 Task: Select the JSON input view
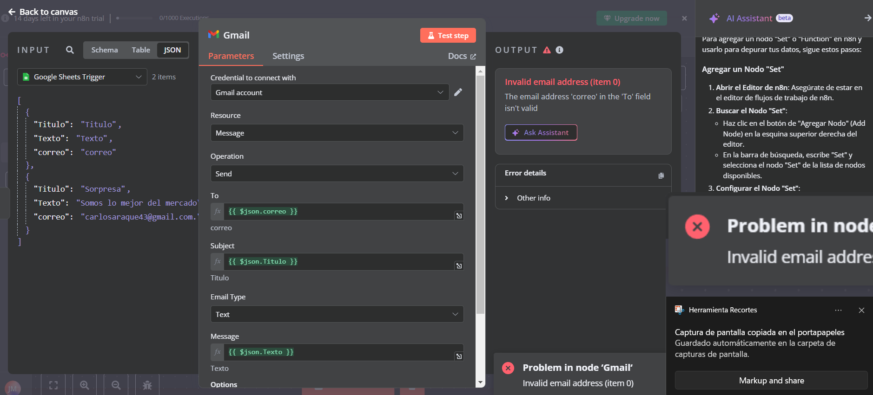(x=172, y=50)
